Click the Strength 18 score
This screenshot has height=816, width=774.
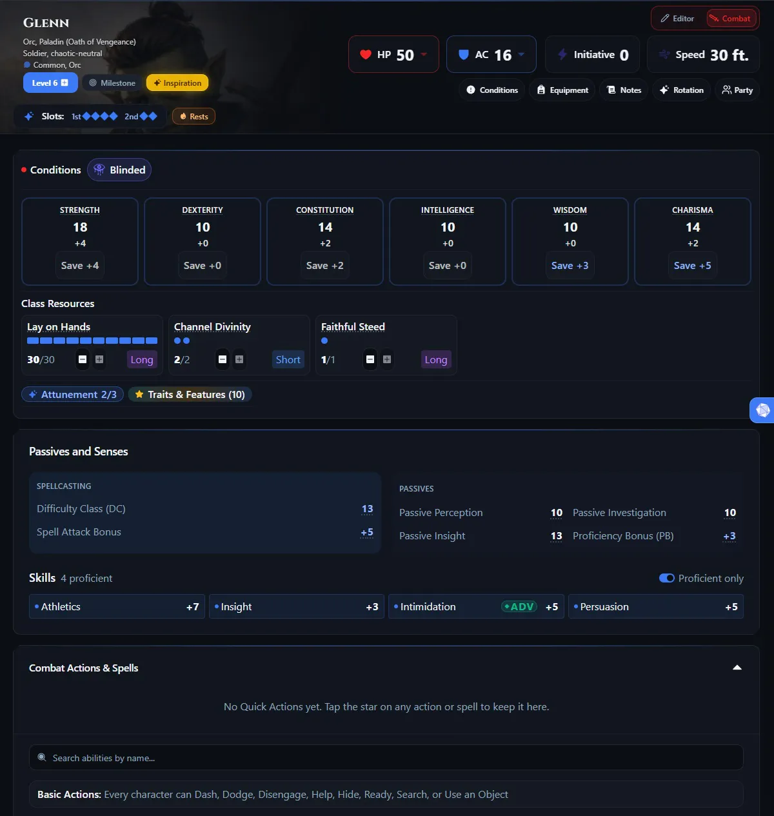tap(80, 227)
